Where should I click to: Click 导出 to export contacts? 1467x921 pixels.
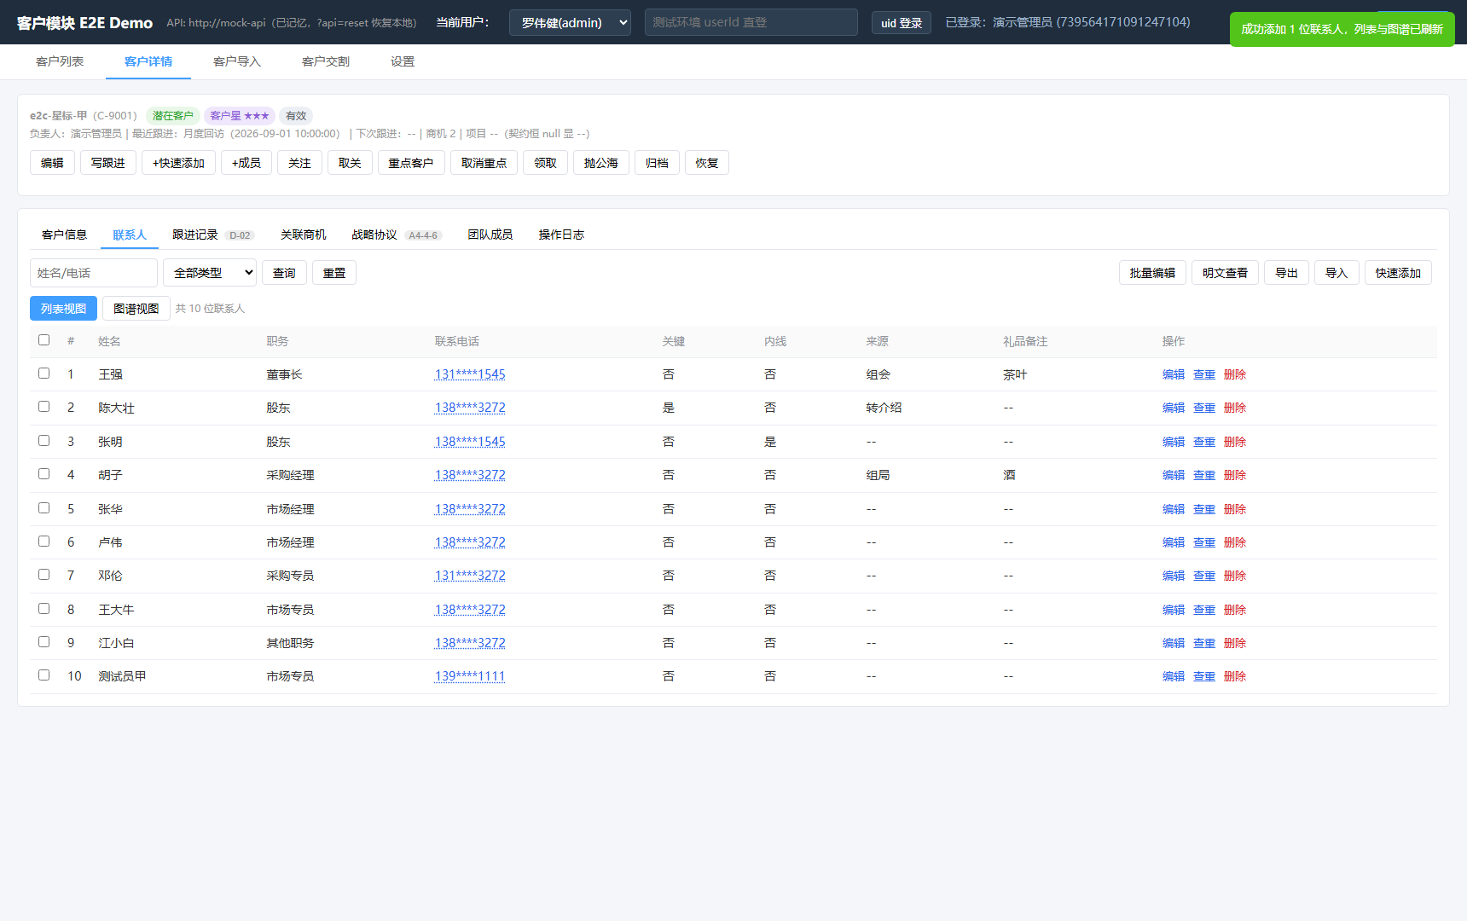pyautogui.click(x=1286, y=273)
